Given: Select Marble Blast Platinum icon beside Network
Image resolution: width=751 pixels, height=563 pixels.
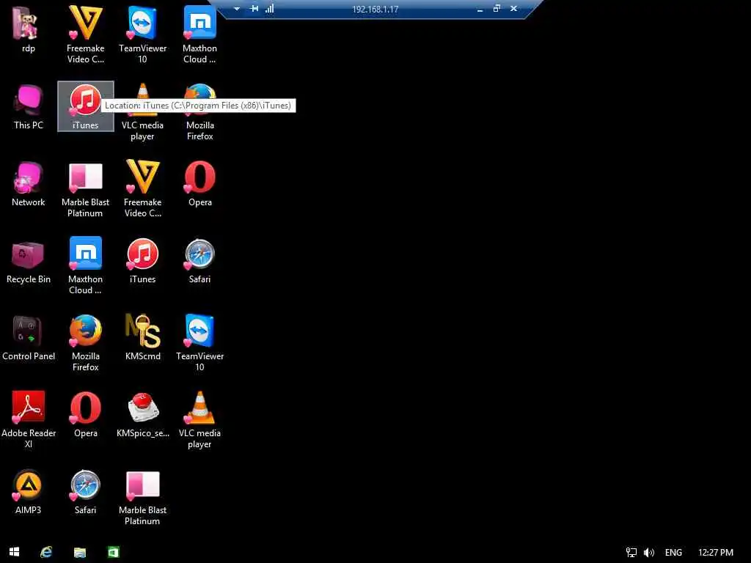Looking at the screenshot, I should (x=85, y=190).
